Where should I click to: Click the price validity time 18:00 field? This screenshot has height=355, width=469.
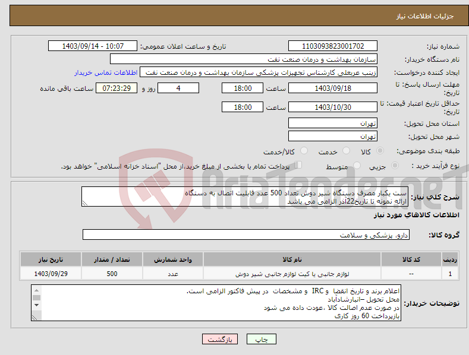click(243, 107)
